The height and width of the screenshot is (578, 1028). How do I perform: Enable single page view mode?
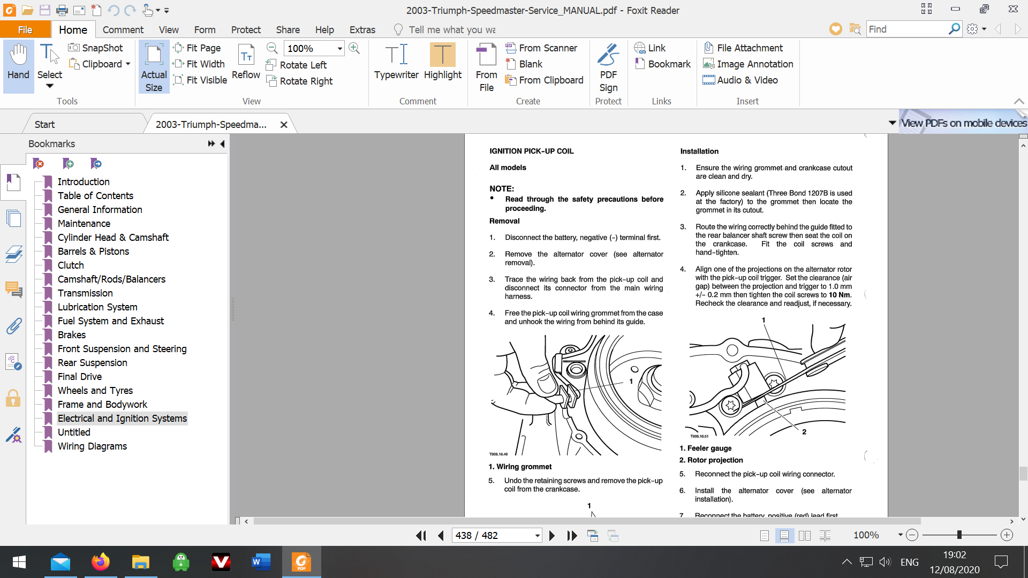[765, 535]
